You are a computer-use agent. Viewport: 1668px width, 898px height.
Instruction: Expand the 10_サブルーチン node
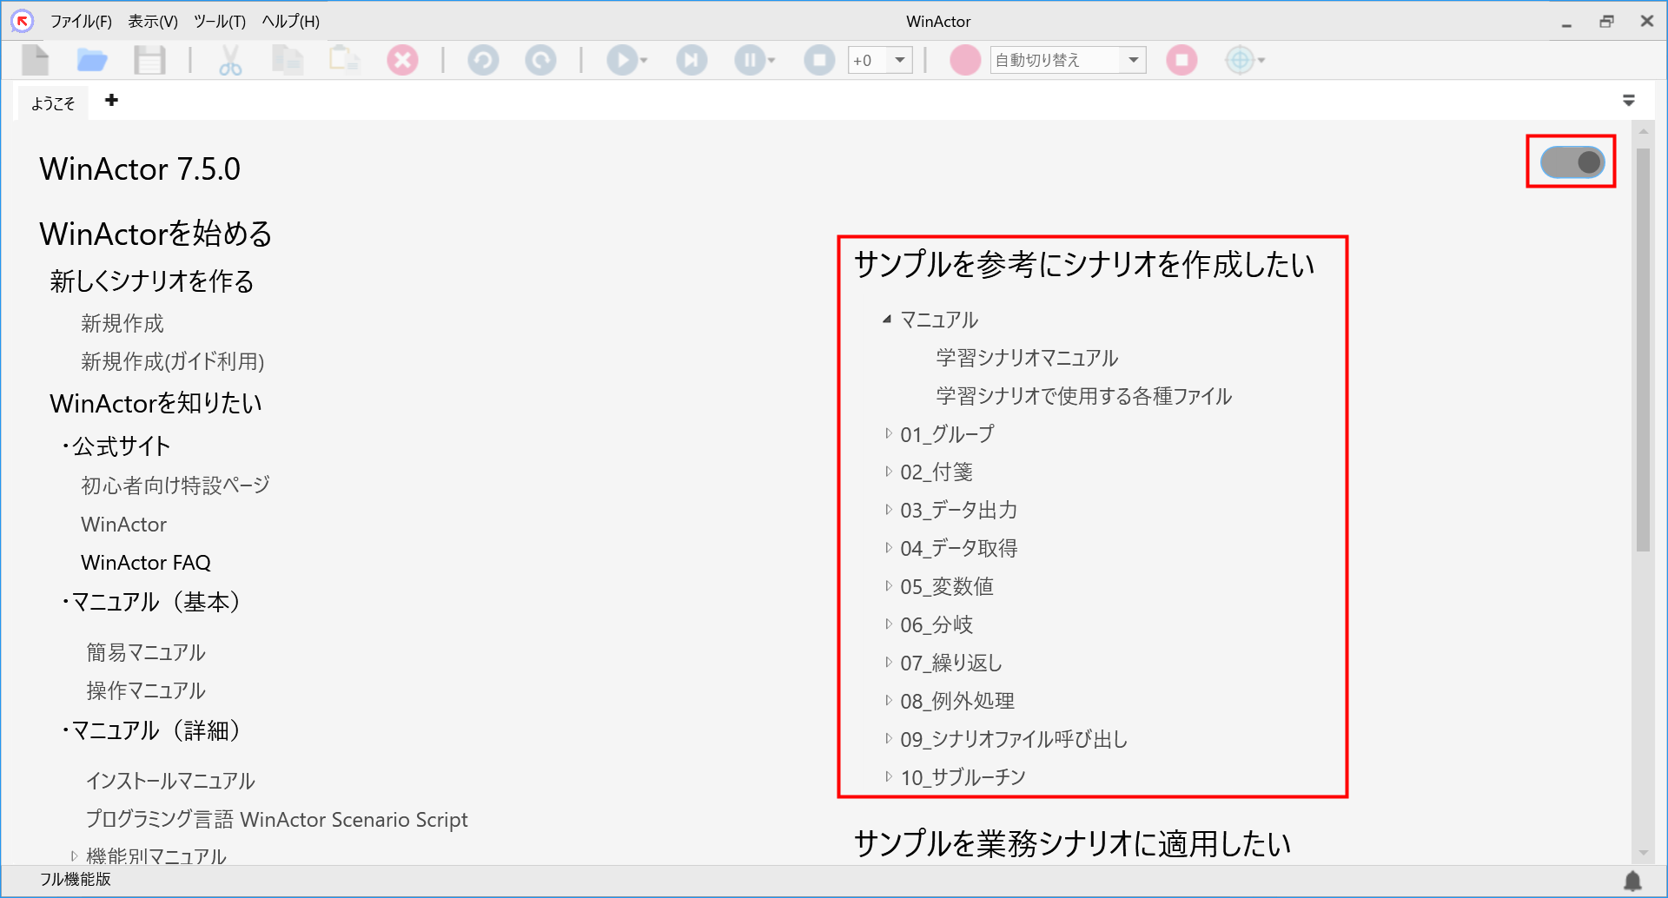point(888,776)
